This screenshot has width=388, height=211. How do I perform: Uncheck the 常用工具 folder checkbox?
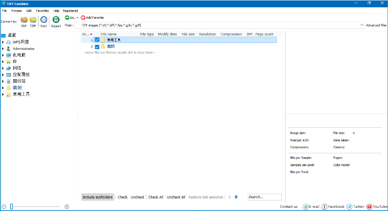click(97, 40)
